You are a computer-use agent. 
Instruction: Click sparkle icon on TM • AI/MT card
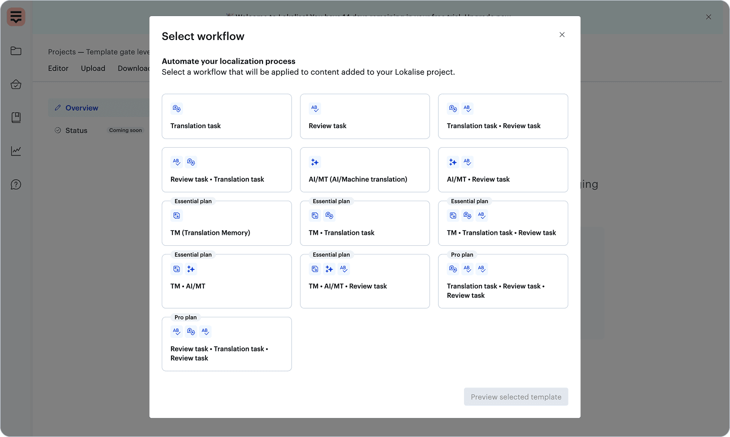click(191, 269)
